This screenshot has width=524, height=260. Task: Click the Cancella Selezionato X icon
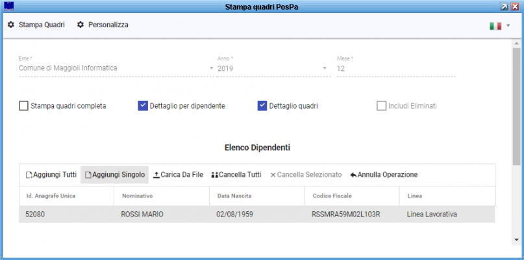(x=273, y=175)
